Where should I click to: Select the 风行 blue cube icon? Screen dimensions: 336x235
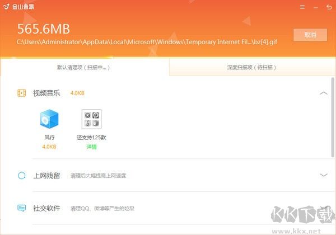49,119
